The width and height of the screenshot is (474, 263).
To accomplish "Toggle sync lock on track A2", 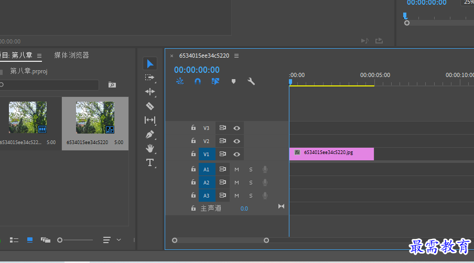I will point(223,182).
